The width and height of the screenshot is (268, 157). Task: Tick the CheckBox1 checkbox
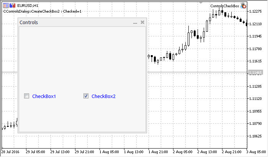pyautogui.click(x=27, y=96)
